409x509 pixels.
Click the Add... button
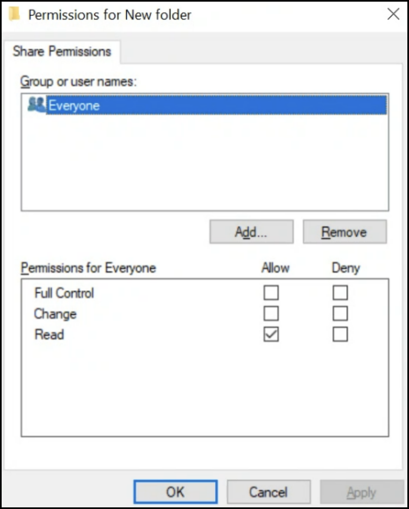coord(251,232)
